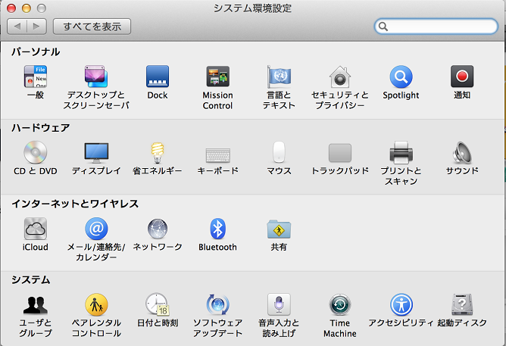
Task: Open 言語とテキスト preferences
Action: (279, 77)
